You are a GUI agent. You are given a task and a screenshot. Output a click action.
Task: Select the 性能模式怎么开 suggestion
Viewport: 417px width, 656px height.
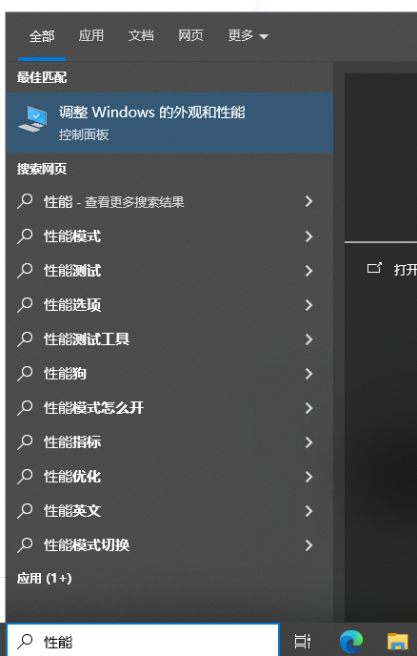pyautogui.click(x=169, y=408)
